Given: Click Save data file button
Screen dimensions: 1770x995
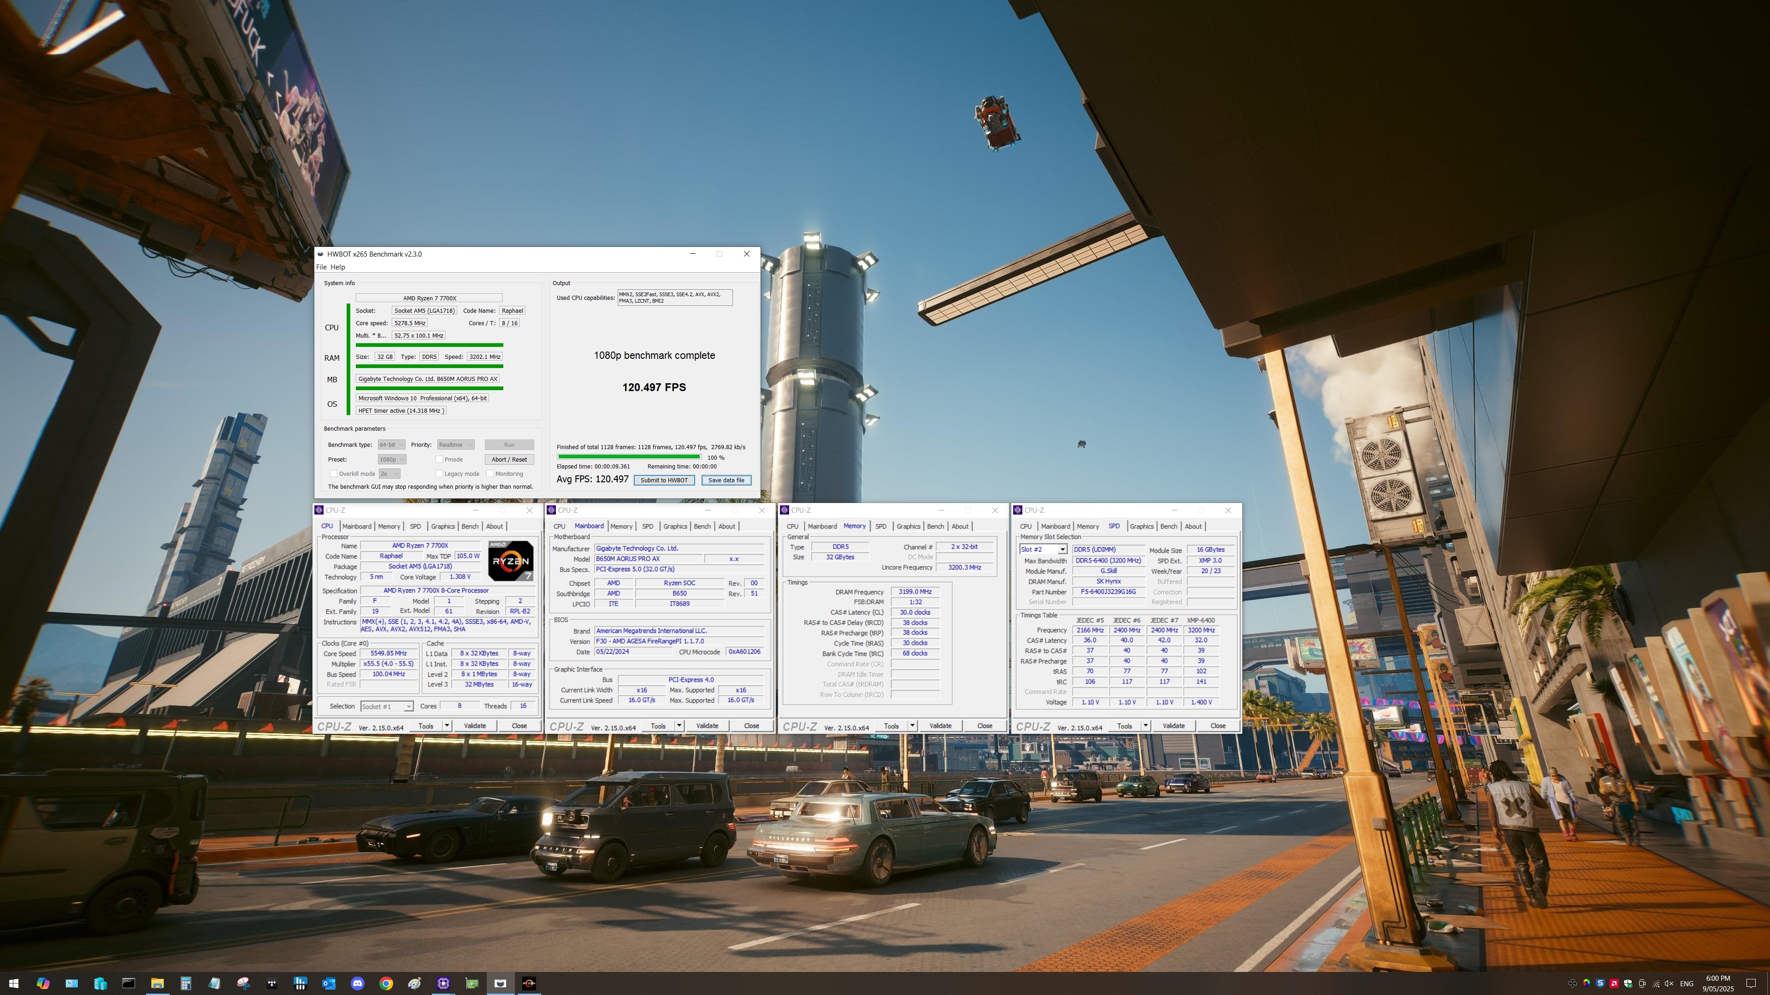Looking at the screenshot, I should click(x=726, y=480).
